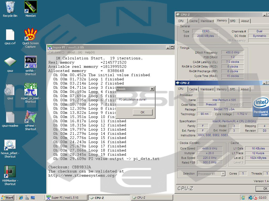
Task: Switch to Memory tab in front CPU-Z
Action: 222,89
